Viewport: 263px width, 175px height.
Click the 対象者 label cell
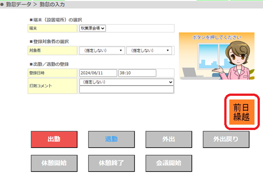tap(52, 50)
